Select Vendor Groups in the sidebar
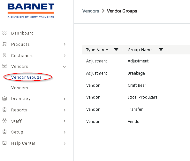The width and height of the screenshot is (190, 161). coord(26,77)
